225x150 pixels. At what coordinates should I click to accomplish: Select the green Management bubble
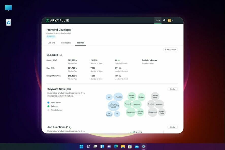[x=131, y=112]
